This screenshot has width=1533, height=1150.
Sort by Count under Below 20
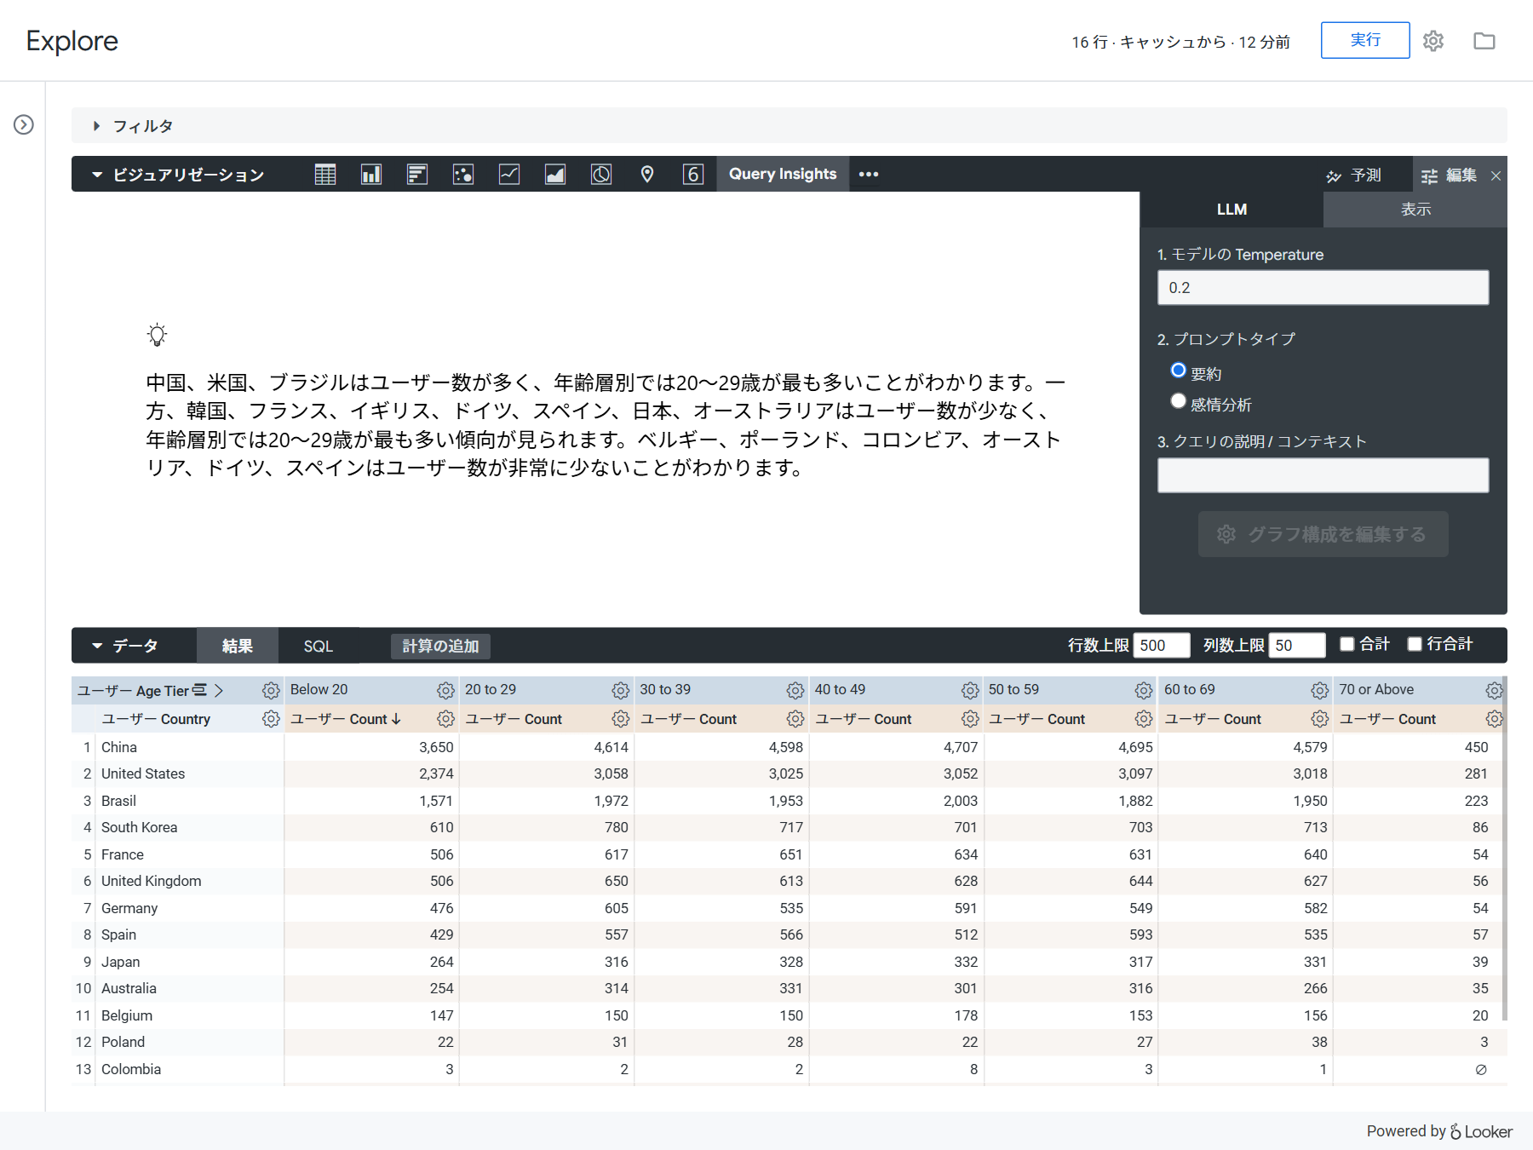(345, 719)
